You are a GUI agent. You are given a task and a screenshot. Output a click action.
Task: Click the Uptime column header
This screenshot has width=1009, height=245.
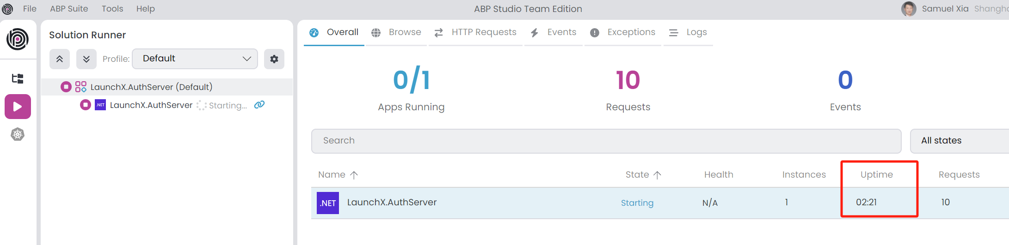tap(876, 175)
